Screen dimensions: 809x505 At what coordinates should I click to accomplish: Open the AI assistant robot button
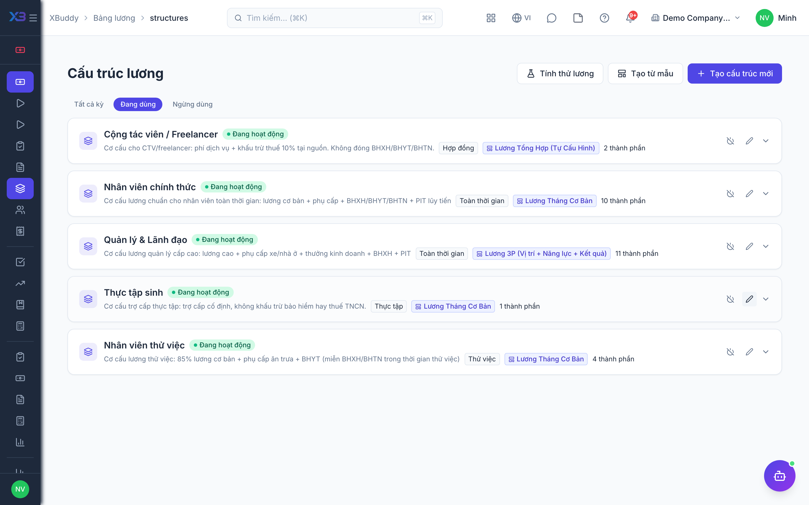click(x=779, y=476)
